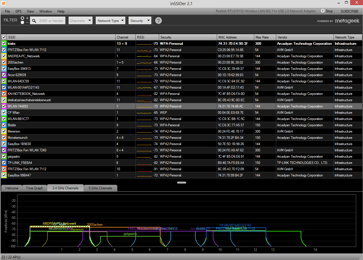Sort by the SSID column header

pyautogui.click(x=61, y=37)
